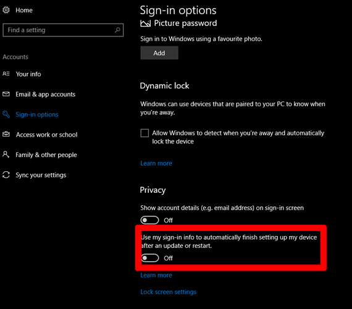Viewport: 352px width, 309px height.
Task: Open the Lock screen settings link
Action: [169, 292]
